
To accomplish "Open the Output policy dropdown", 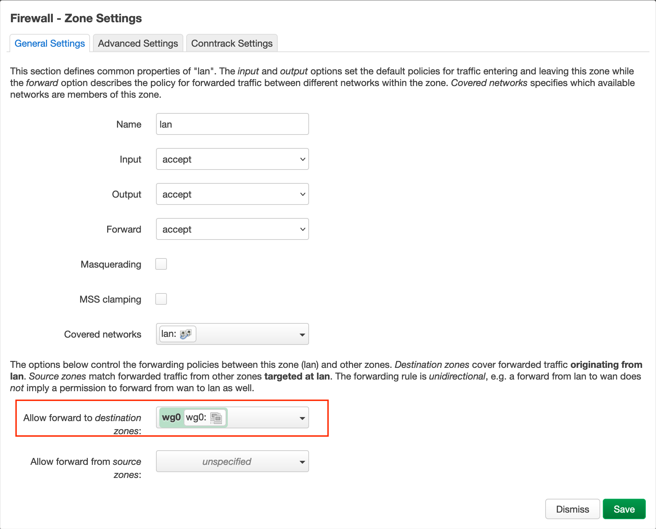I will (x=232, y=194).
